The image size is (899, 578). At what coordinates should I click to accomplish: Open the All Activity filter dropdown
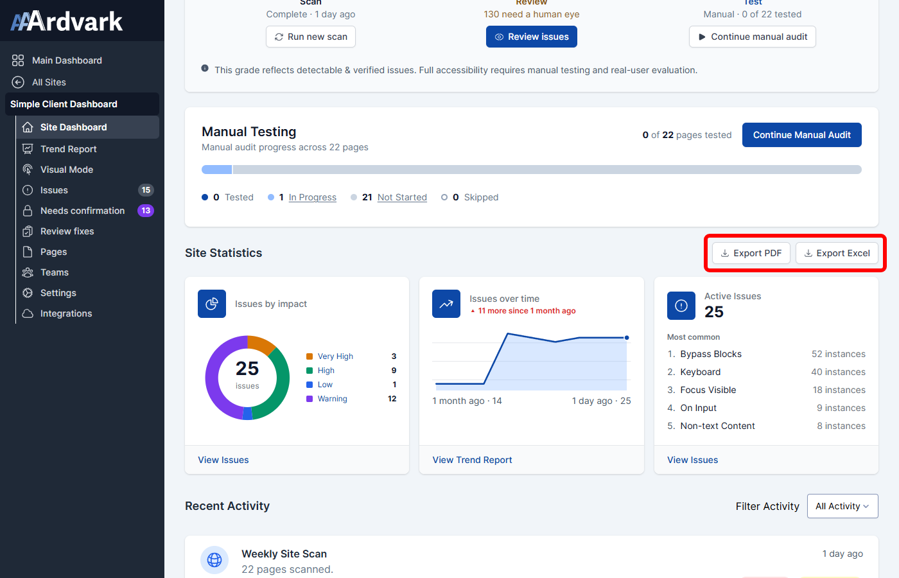(x=842, y=506)
